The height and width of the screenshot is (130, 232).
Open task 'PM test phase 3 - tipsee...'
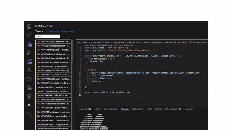(53, 50)
